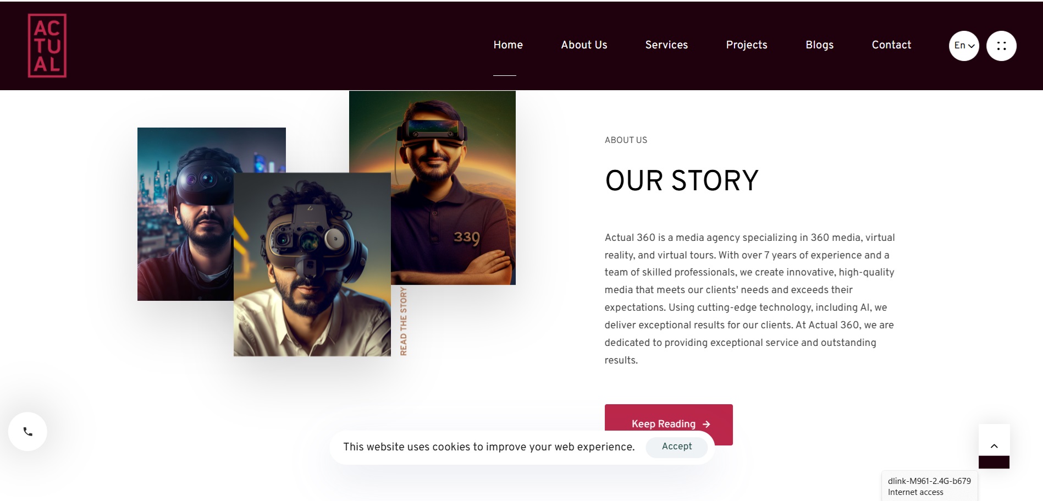Click the scroll-to-top arrow button

(x=994, y=445)
